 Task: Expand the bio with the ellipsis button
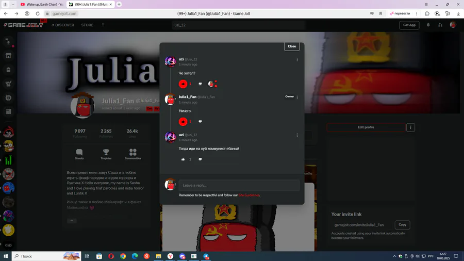point(72,220)
